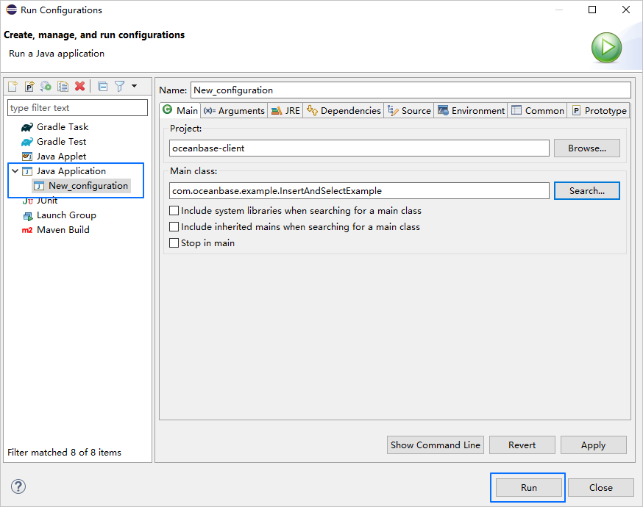Open the help question mark icon

(x=18, y=486)
